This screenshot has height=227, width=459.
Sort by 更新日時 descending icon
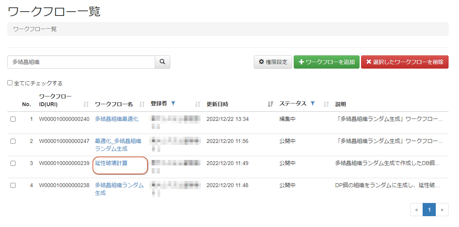[271, 104]
